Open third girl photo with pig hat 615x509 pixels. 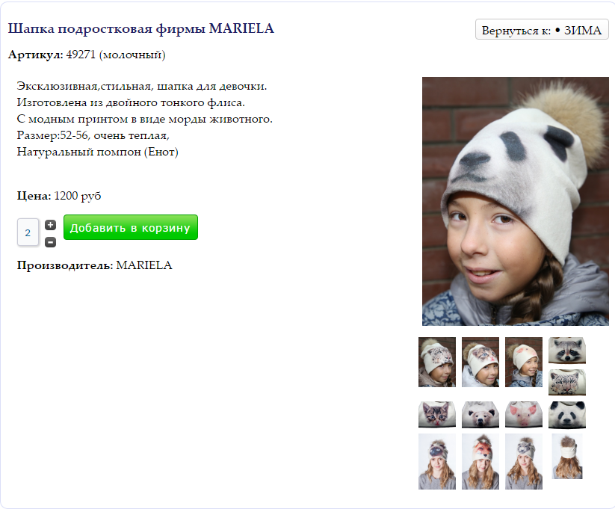(524, 362)
